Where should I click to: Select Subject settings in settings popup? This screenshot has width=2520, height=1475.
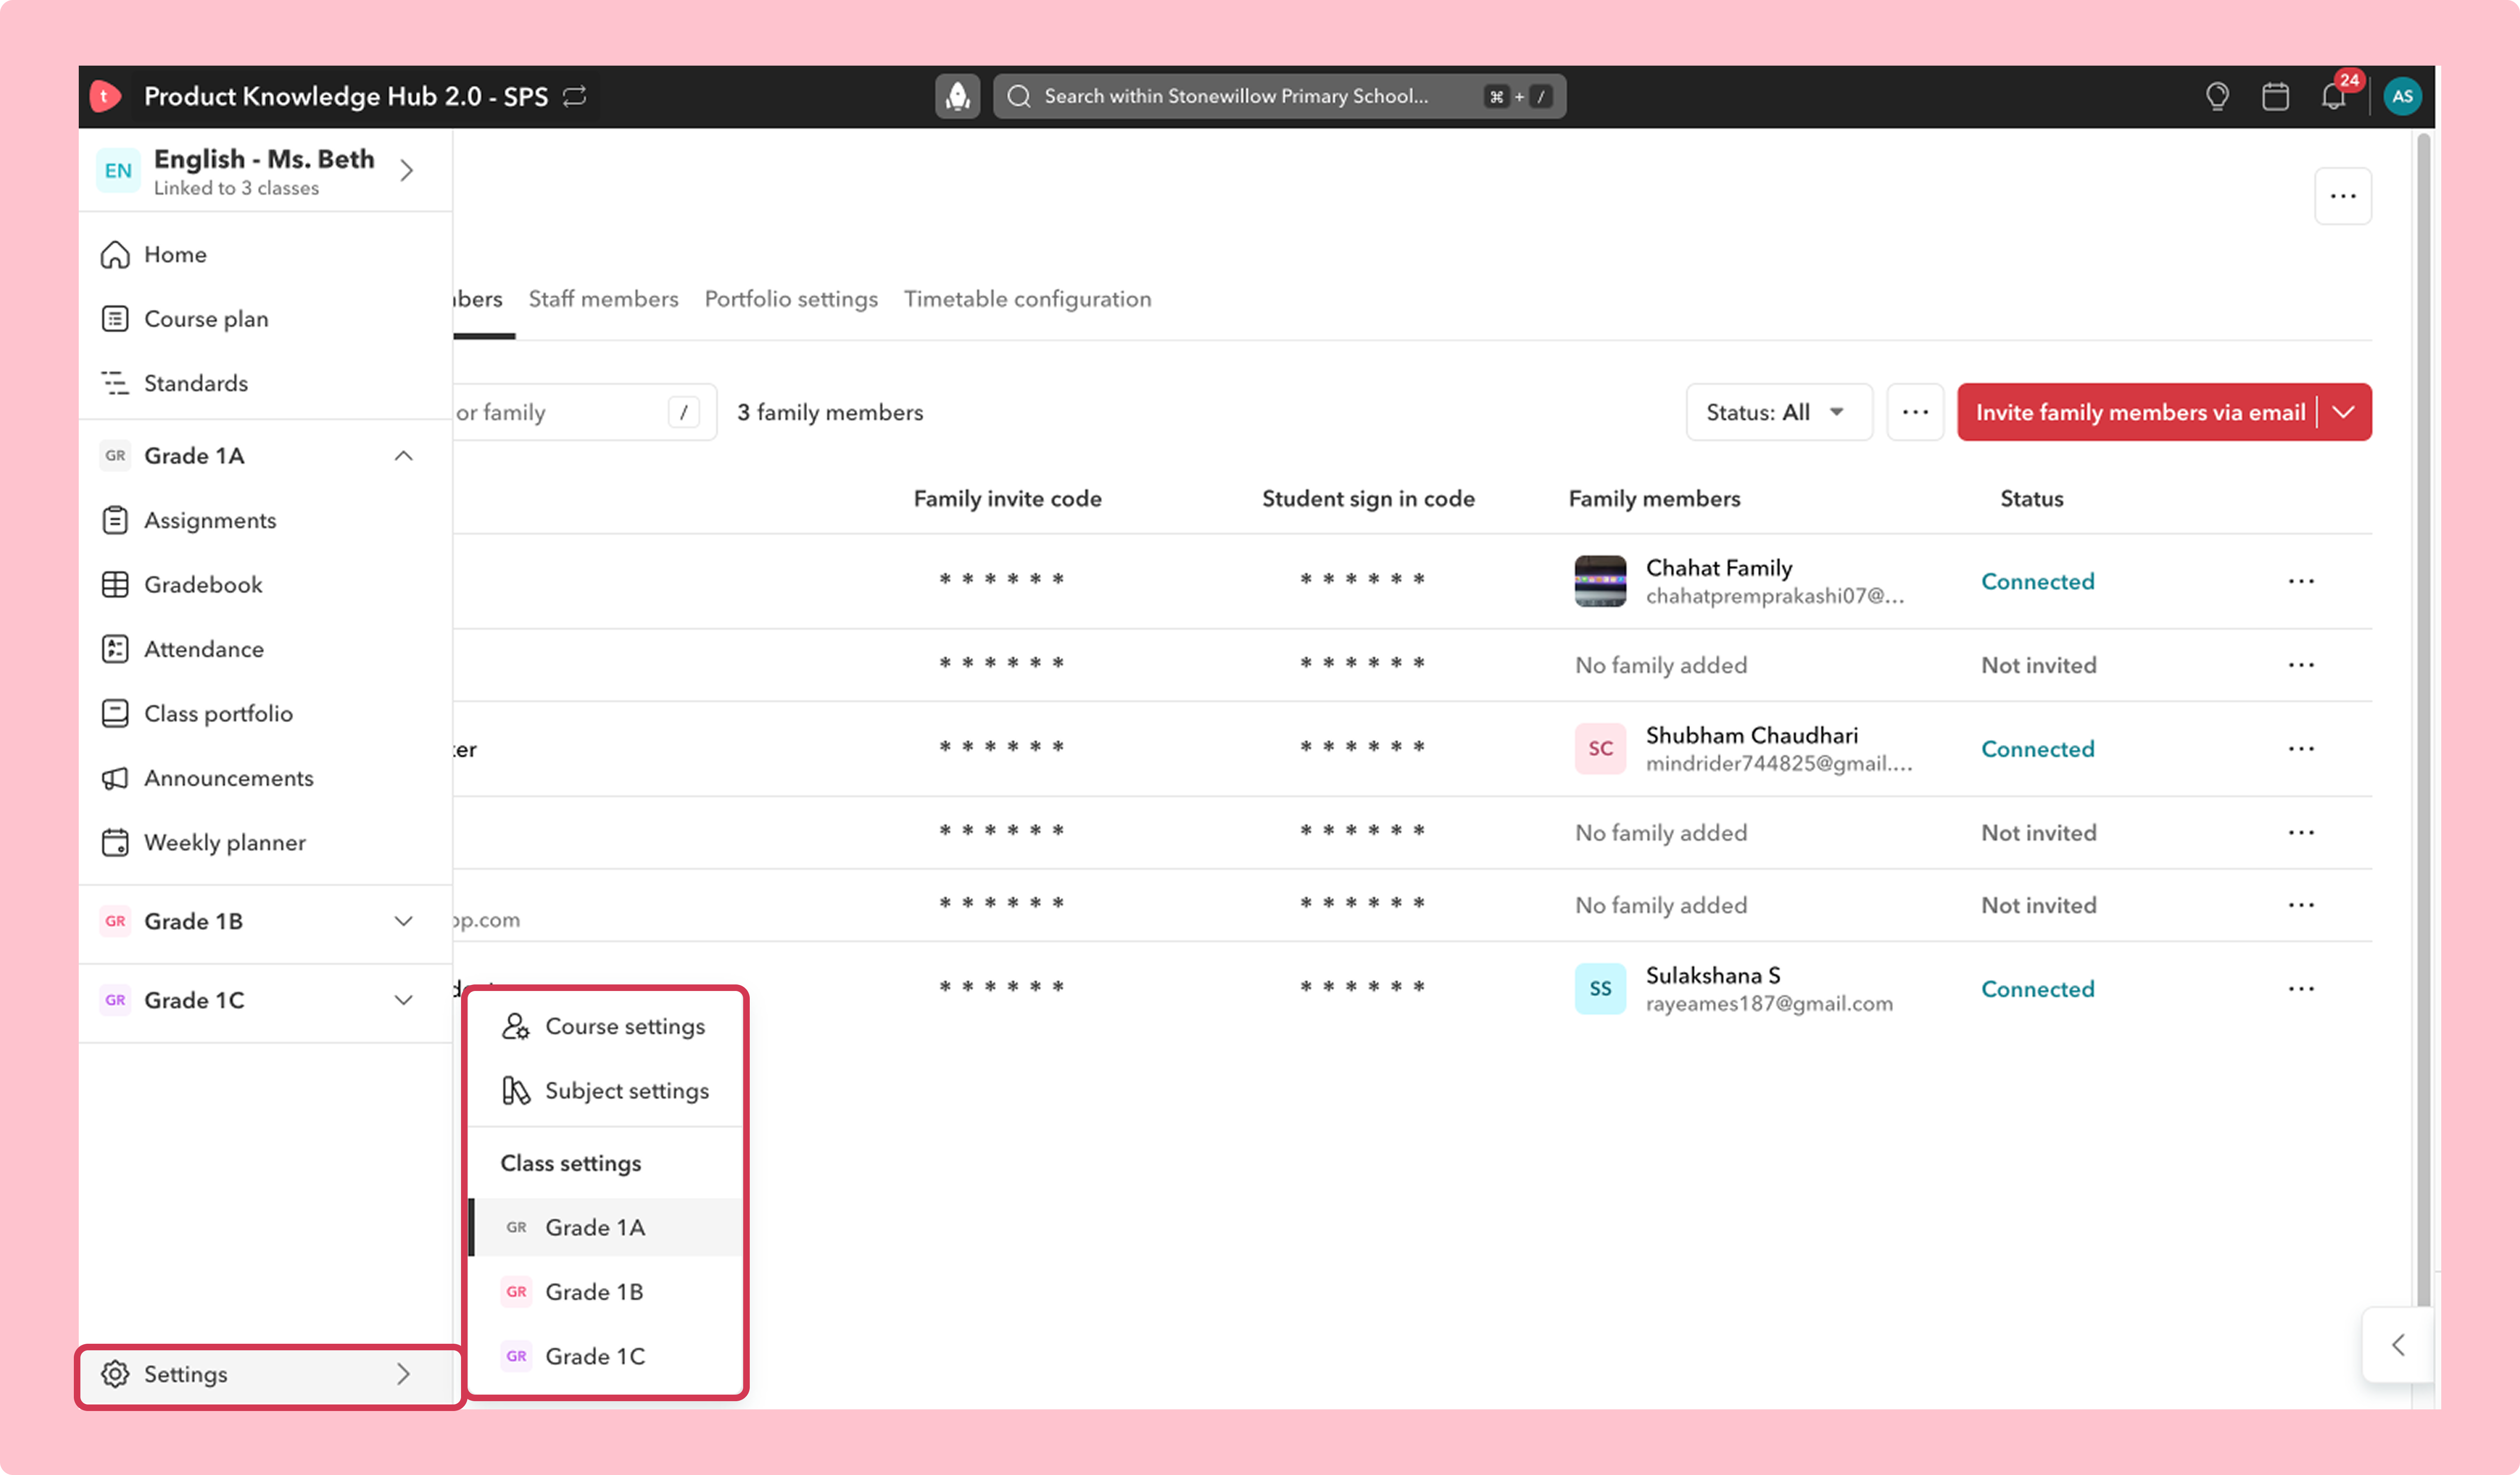[x=606, y=1091]
